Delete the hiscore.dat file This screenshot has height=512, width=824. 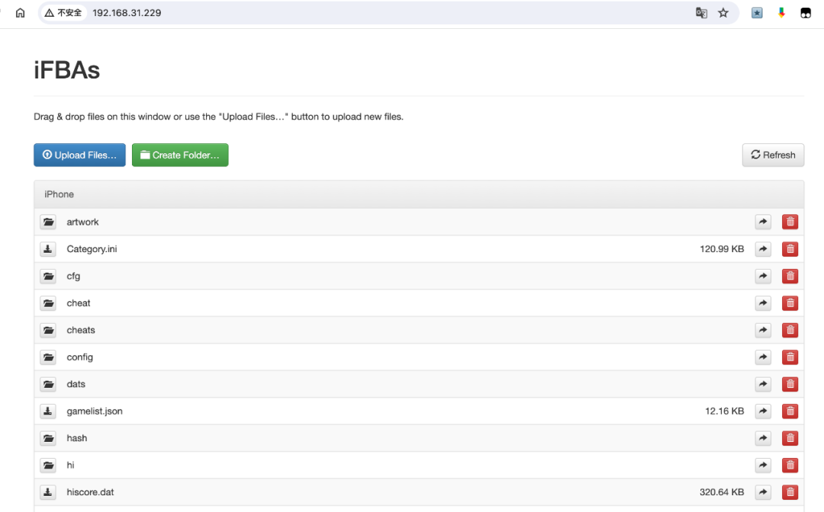click(790, 492)
